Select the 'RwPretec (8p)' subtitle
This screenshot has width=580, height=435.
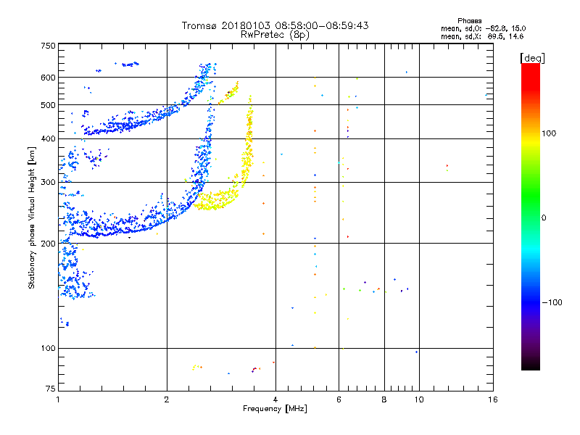point(275,35)
